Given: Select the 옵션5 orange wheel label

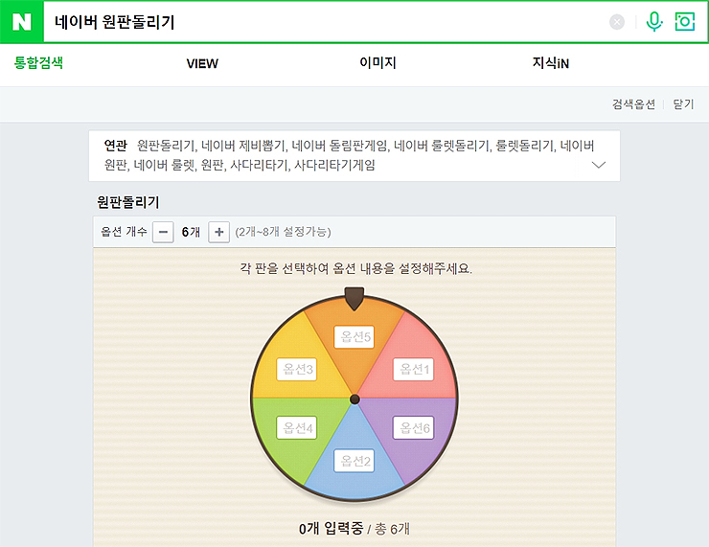Looking at the screenshot, I should [x=354, y=337].
